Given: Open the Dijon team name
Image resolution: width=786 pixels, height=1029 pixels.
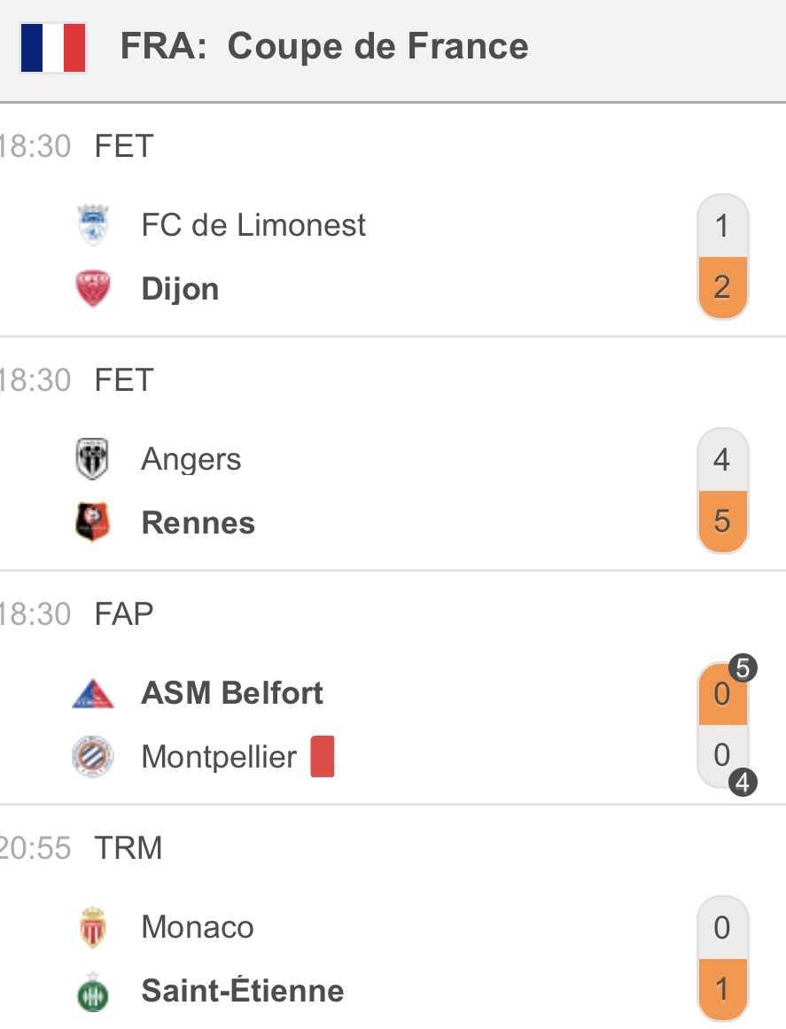Looking at the screenshot, I should point(181,289).
